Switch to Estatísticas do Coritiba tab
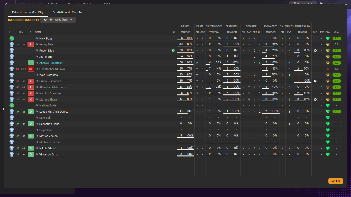This screenshot has height=197, width=351. click(67, 12)
